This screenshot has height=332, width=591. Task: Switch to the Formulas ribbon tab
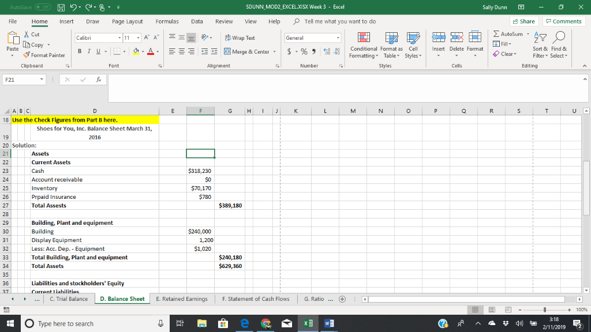(167, 21)
